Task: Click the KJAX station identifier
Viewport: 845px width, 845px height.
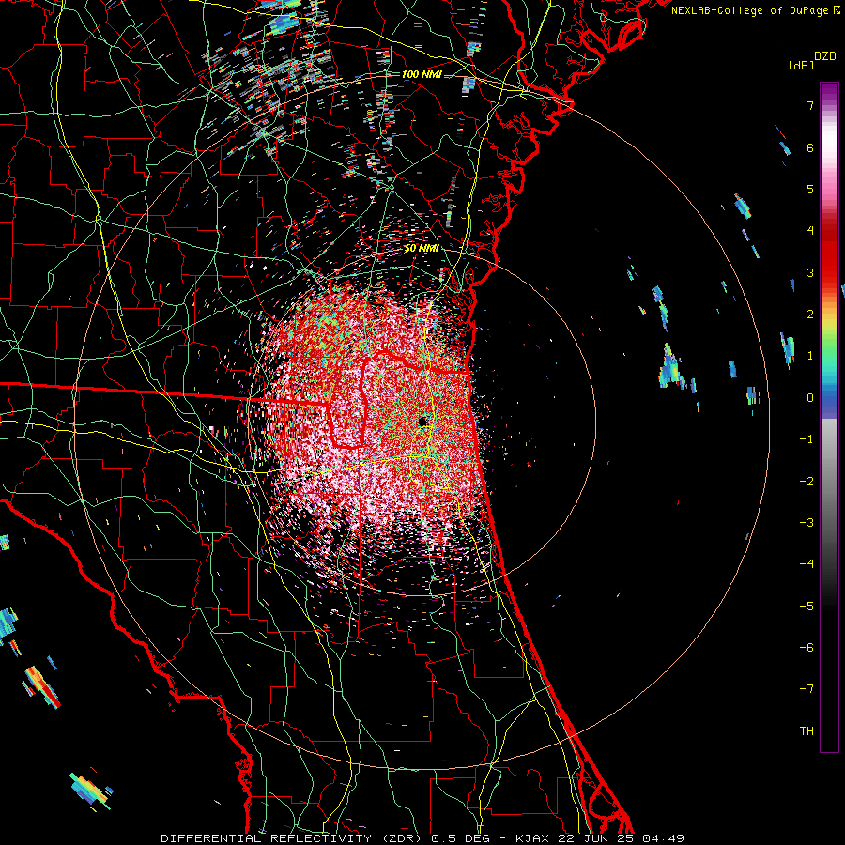Action: coord(532,838)
